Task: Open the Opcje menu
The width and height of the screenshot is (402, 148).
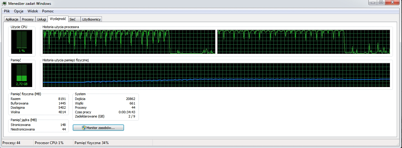Action: (x=19, y=11)
